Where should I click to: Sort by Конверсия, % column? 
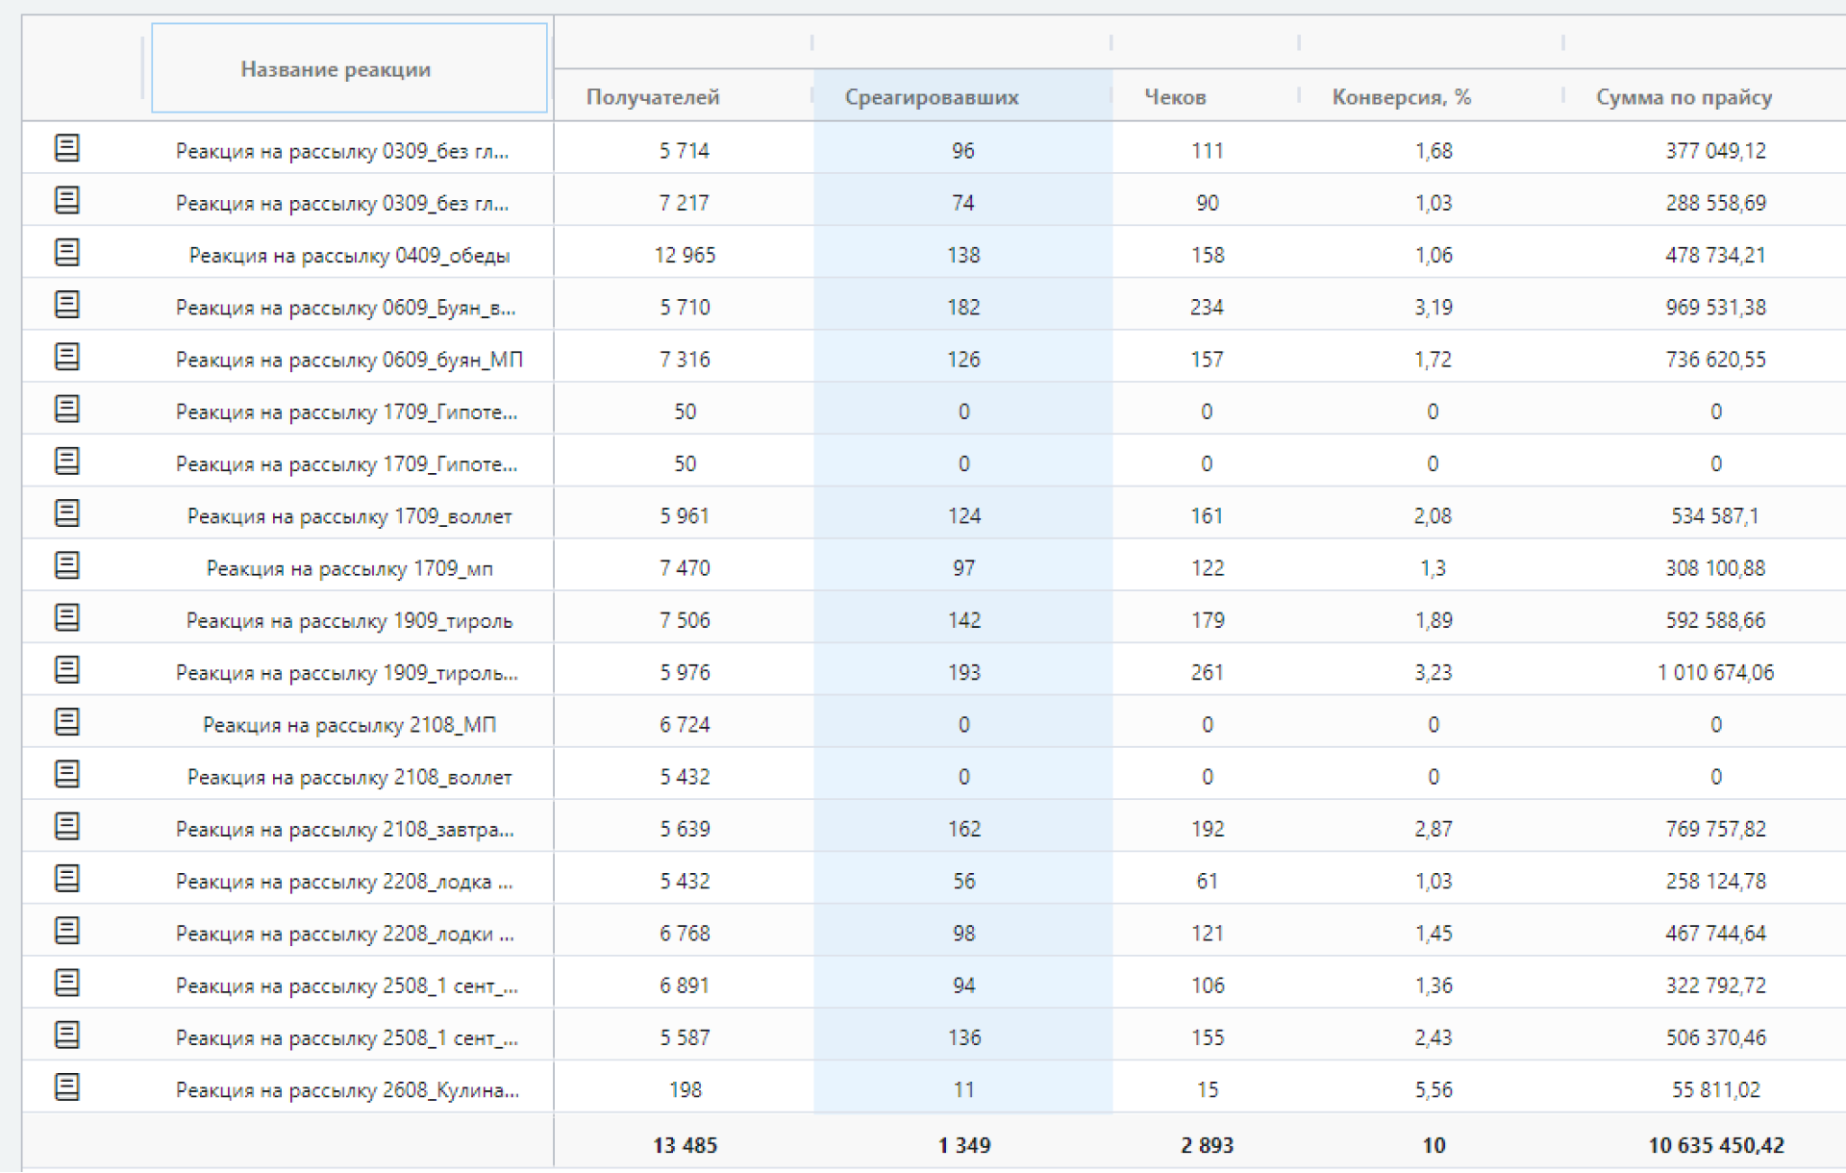pyautogui.click(x=1401, y=97)
